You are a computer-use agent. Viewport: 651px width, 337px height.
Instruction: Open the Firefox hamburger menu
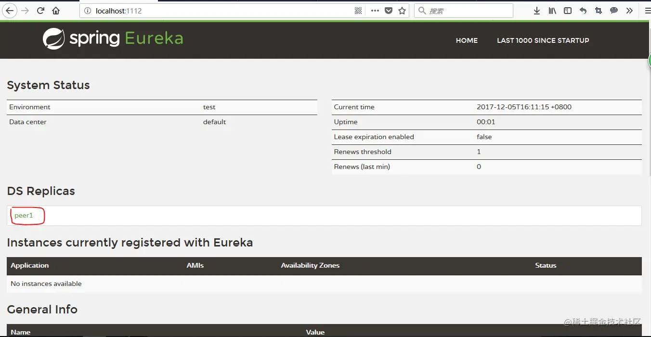[x=648, y=11]
